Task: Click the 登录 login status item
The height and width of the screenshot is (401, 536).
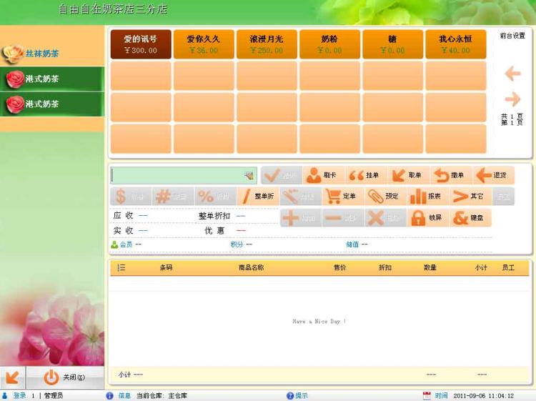Action: coord(19,395)
